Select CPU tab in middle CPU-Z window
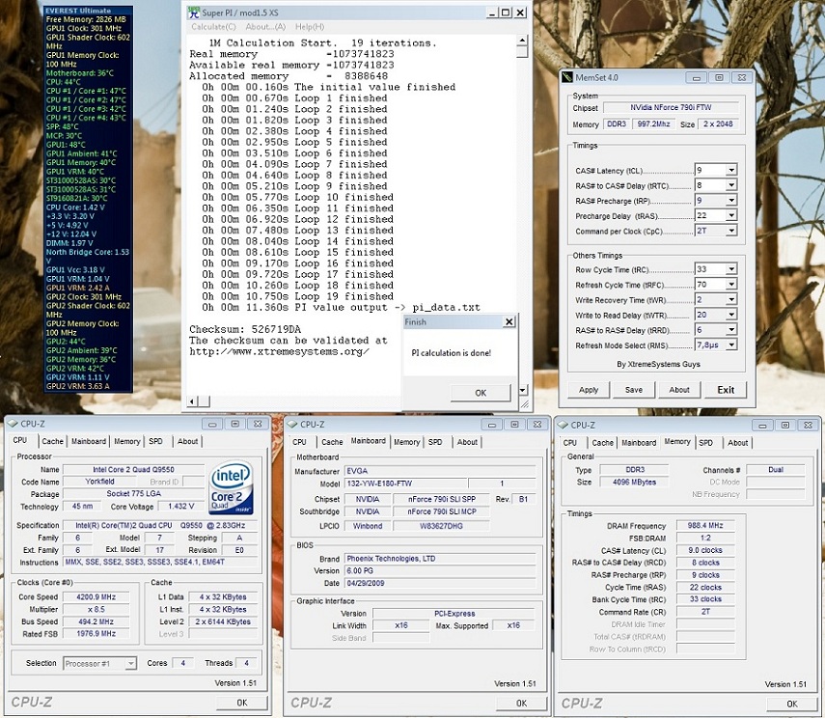825x718 pixels. tap(299, 442)
